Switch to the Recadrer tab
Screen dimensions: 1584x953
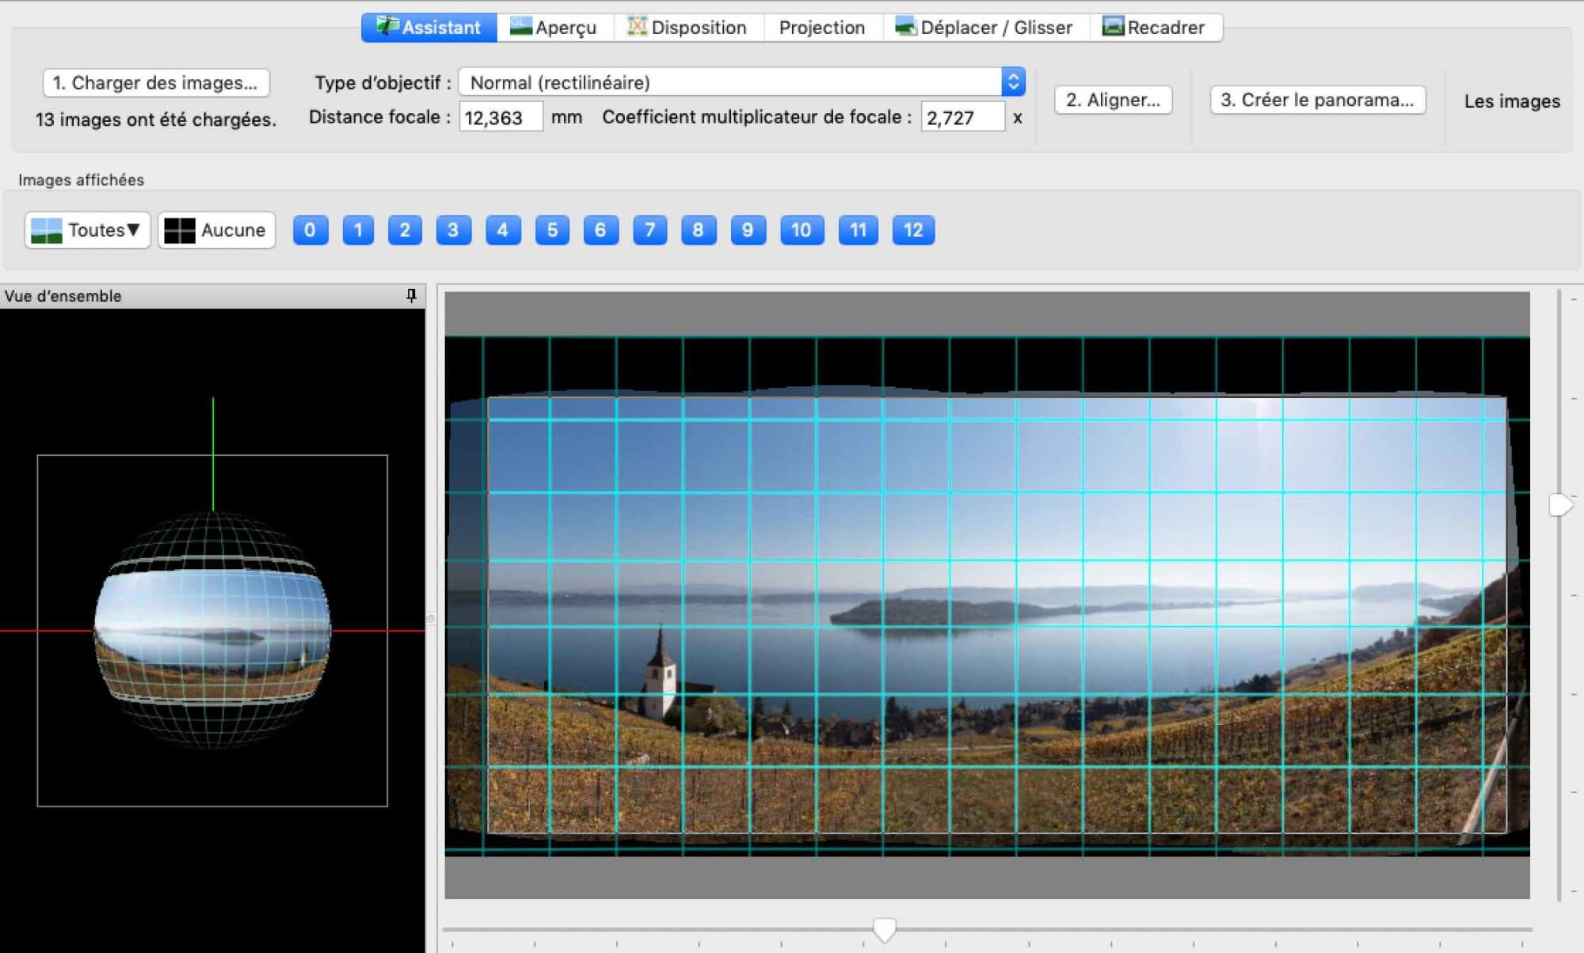coord(1155,28)
